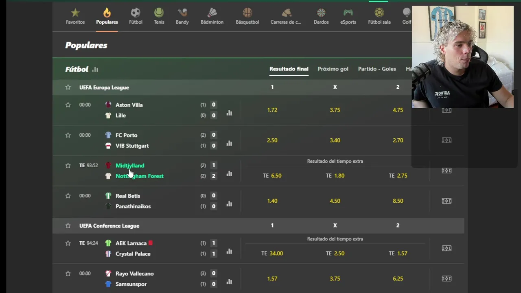Show statistics icon beside Fútbol heading
The height and width of the screenshot is (293, 521).
coord(95,70)
